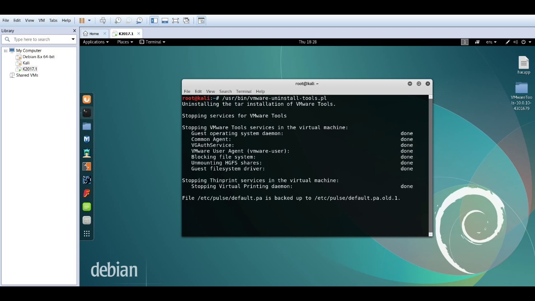Open the VMware Edit menu
This screenshot has width=535, height=301.
coord(17,20)
